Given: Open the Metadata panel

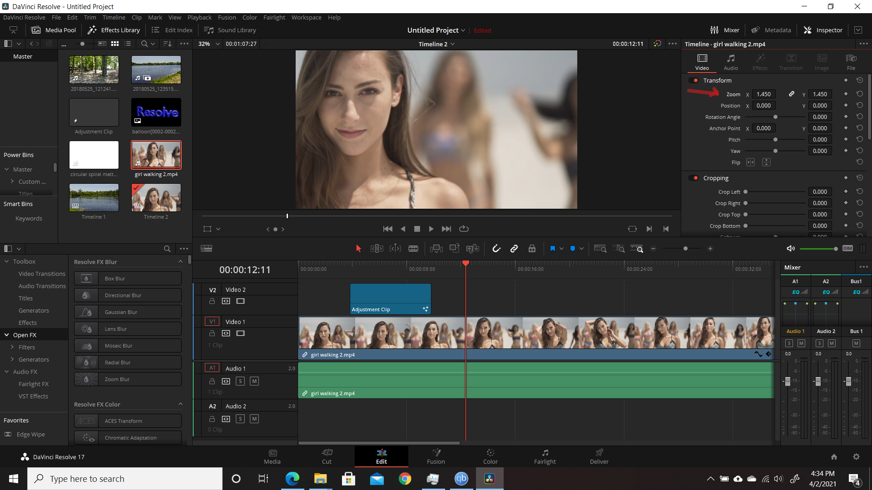Looking at the screenshot, I should point(771,30).
